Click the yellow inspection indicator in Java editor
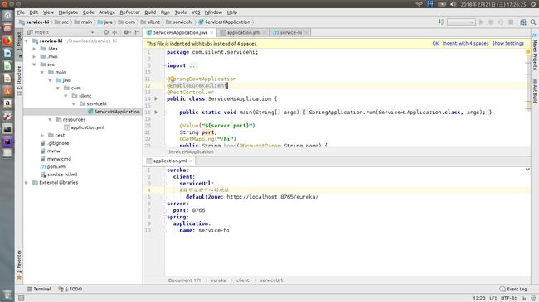 527,52
